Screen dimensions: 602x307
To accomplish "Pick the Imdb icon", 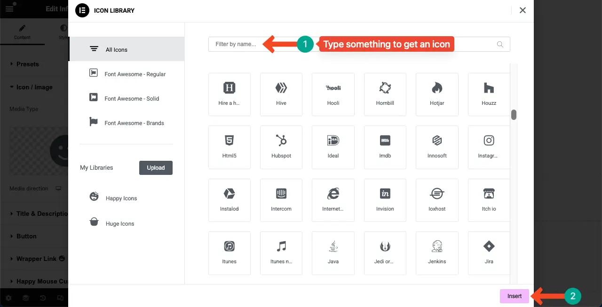I will [385, 147].
